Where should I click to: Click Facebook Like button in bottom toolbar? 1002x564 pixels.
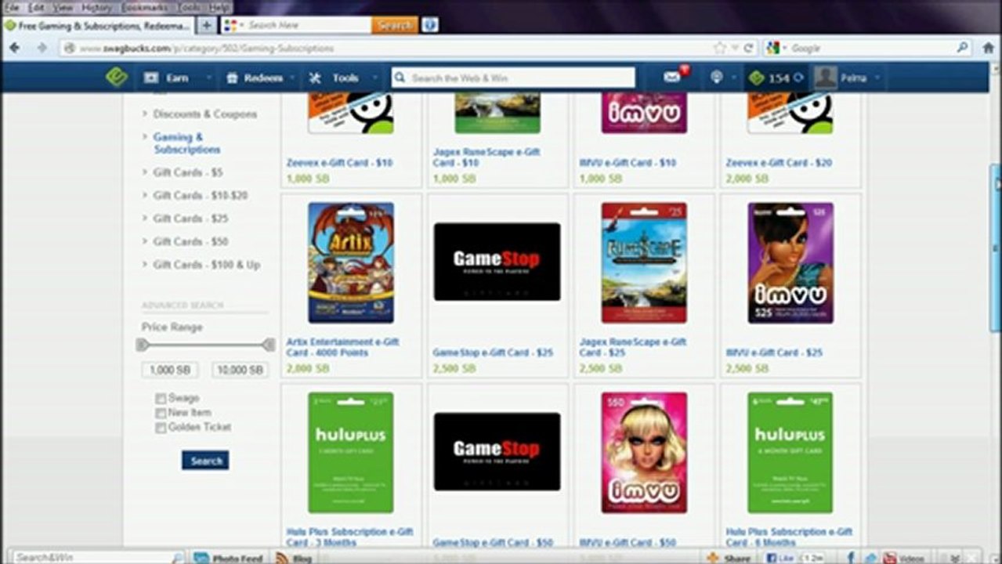click(x=779, y=558)
